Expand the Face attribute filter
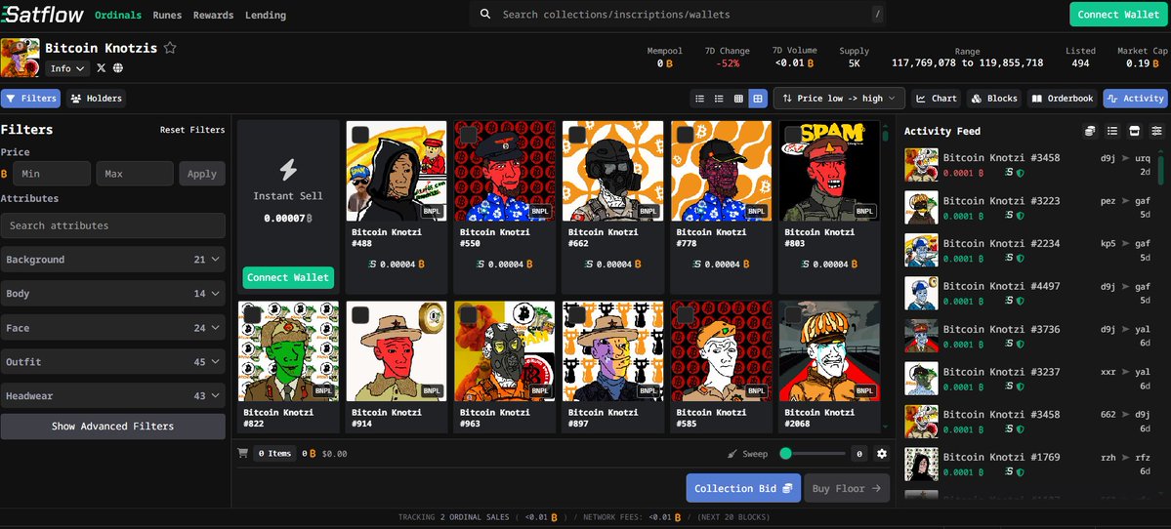This screenshot has height=529, width=1171. point(112,328)
